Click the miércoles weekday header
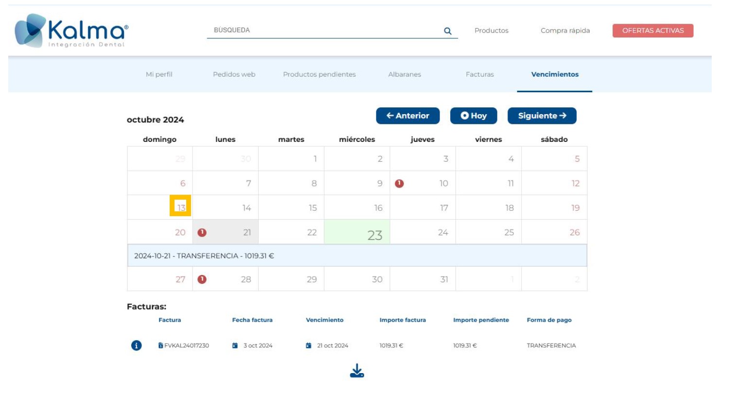Screen dimensions: 737x394 pos(357,139)
